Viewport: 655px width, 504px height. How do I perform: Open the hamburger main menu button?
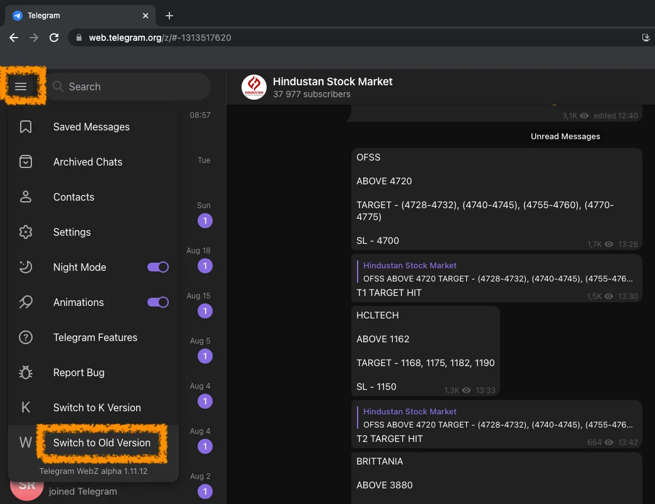(x=21, y=87)
